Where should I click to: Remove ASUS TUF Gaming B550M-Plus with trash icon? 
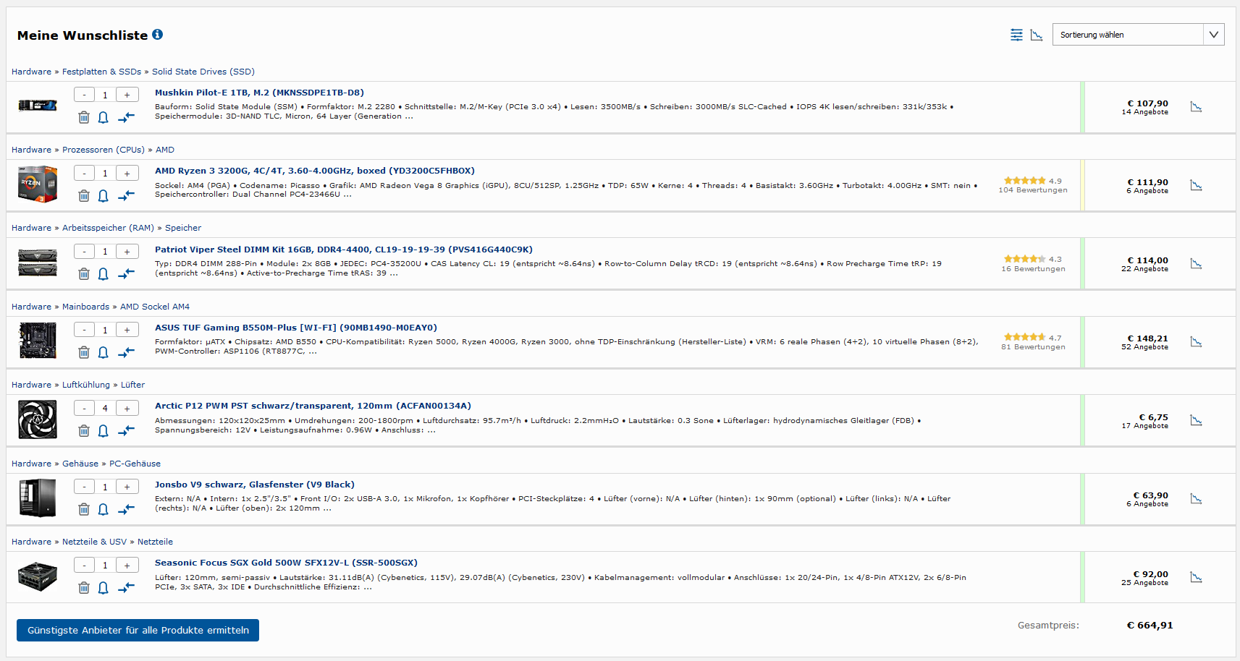click(x=84, y=352)
